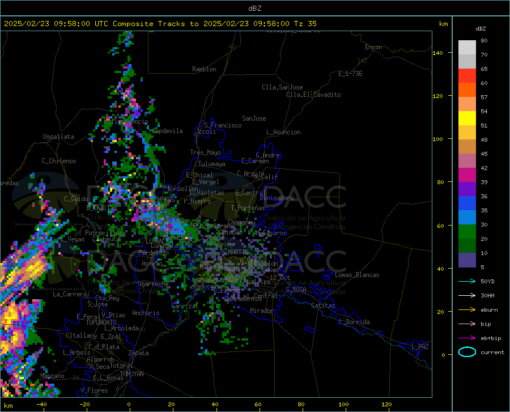Screen dimensions: 510x412
Task: Pick the yellow 51-54 dBZ swatch
Action: tap(467, 118)
